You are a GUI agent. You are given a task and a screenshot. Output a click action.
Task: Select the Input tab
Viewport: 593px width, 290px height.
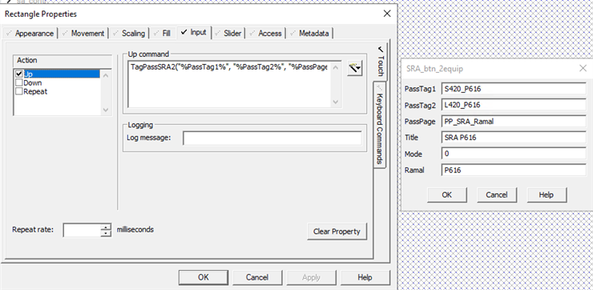[x=194, y=32]
